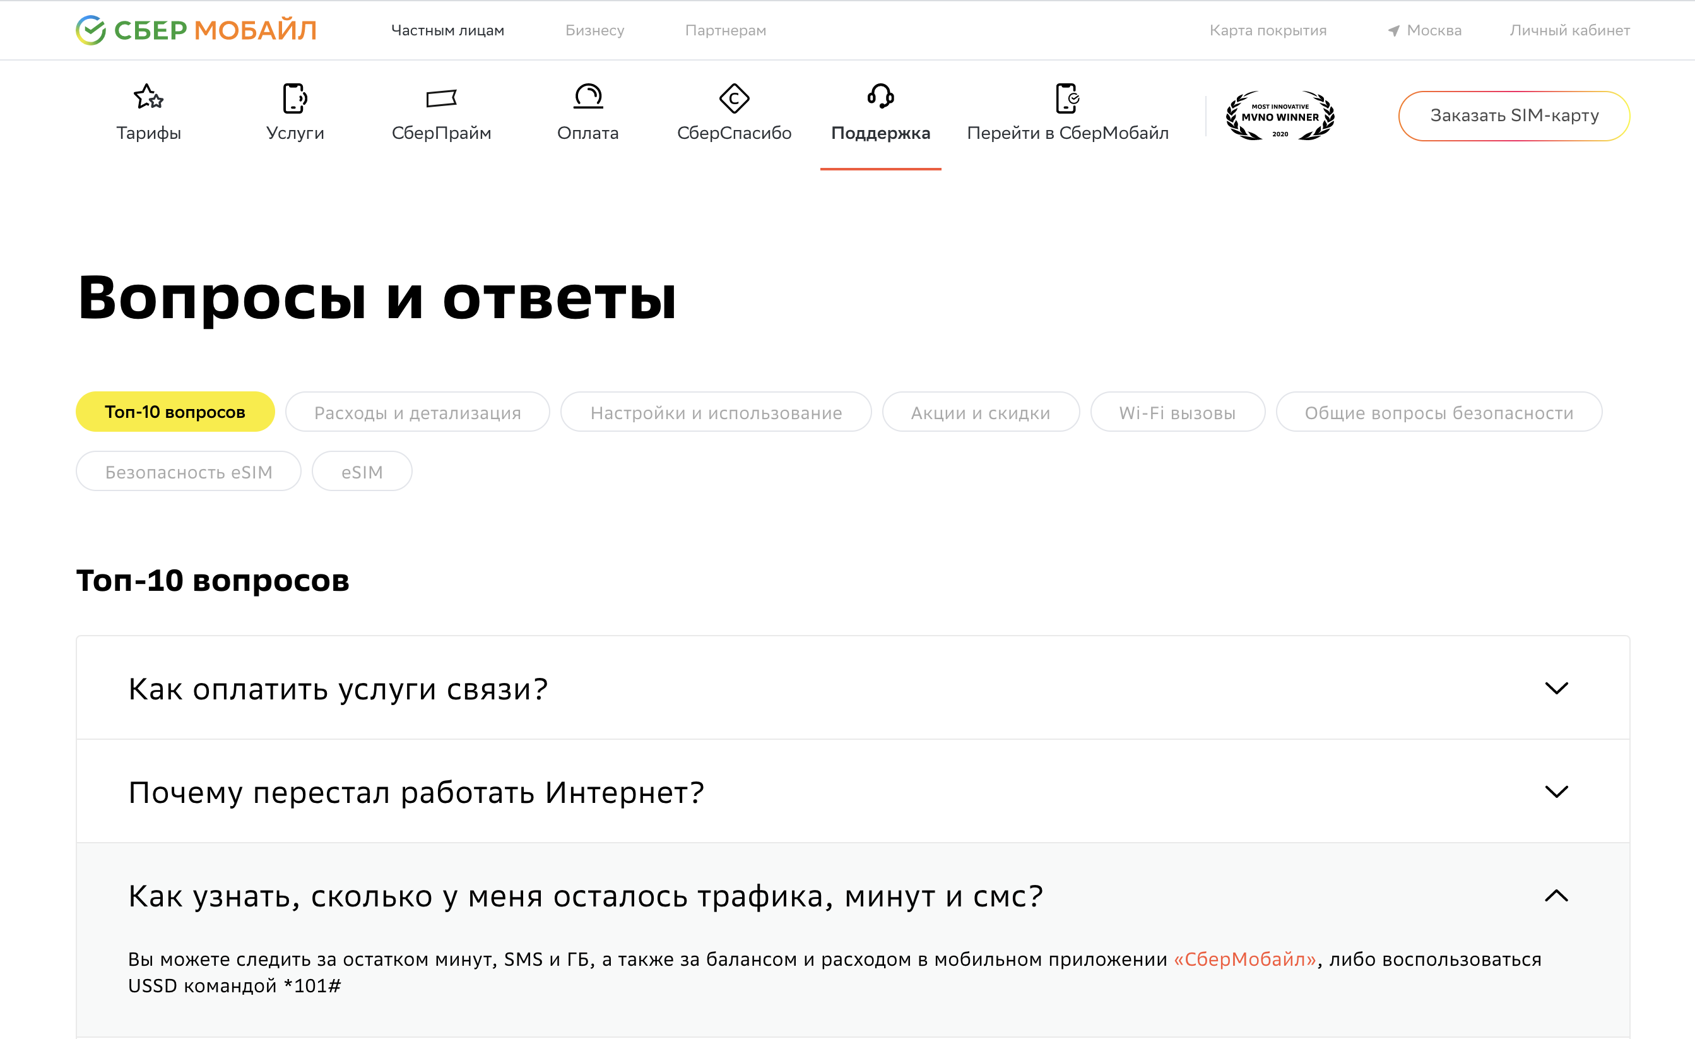Select the Расходы и детализация filter
The image size is (1695, 1039).
pyautogui.click(x=417, y=412)
